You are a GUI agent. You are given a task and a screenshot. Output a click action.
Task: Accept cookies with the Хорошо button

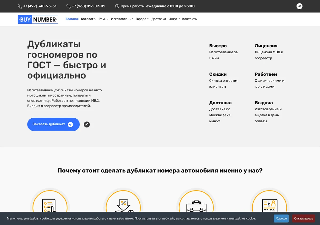(x=281, y=219)
